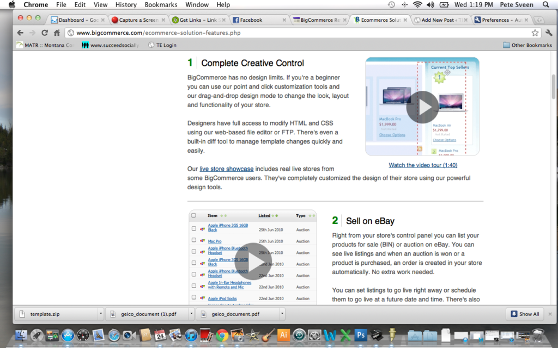Launch Finder from the dock
558x348 pixels.
21,335
